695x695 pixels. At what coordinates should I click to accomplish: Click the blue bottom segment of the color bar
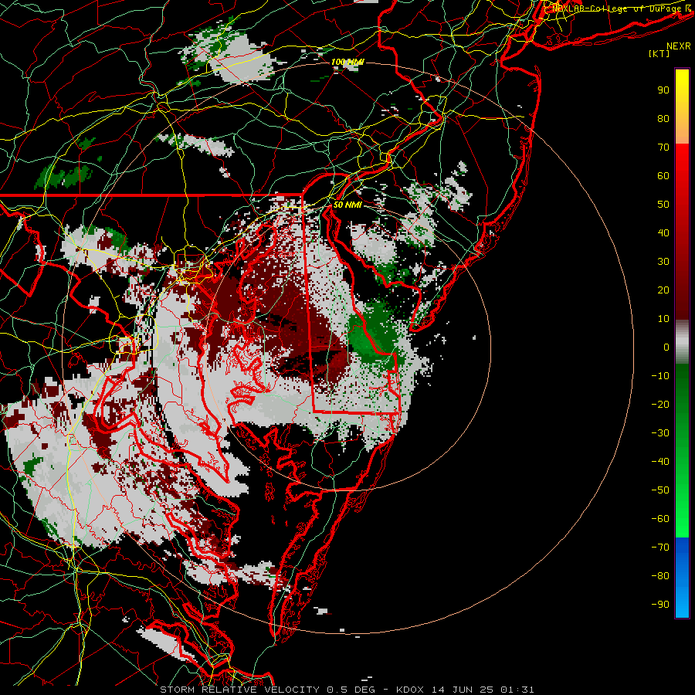point(682,578)
